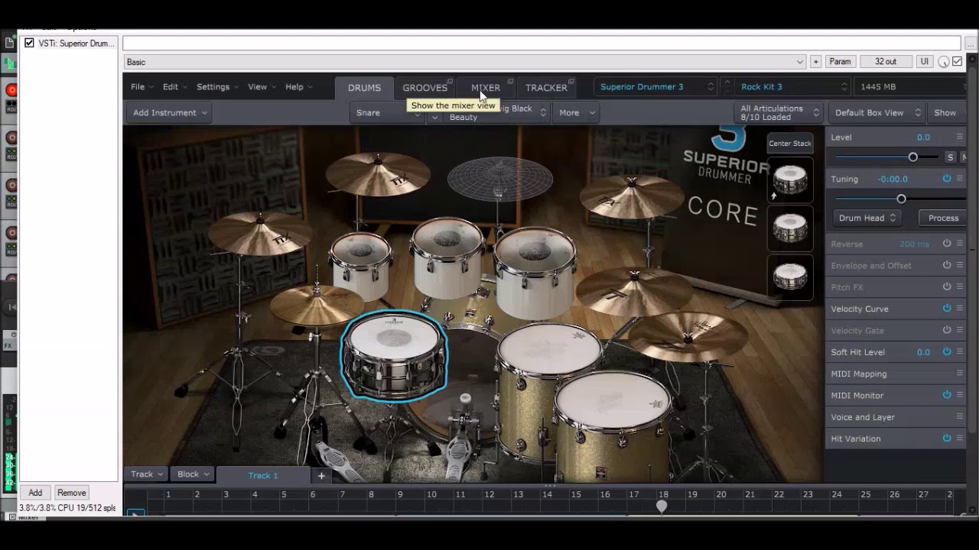The width and height of the screenshot is (979, 550).
Task: Open Default Box View dropdown
Action: (x=877, y=112)
